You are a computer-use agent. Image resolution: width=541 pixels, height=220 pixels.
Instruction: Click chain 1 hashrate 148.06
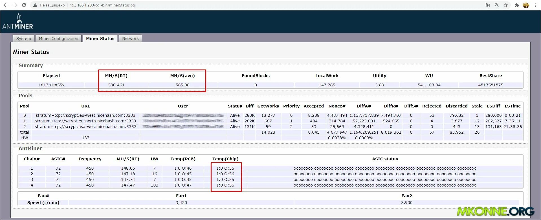coord(128,168)
